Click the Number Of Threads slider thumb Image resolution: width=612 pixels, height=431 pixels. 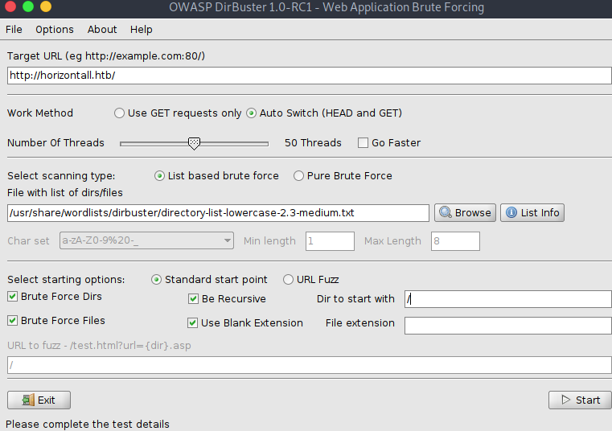[x=194, y=143]
